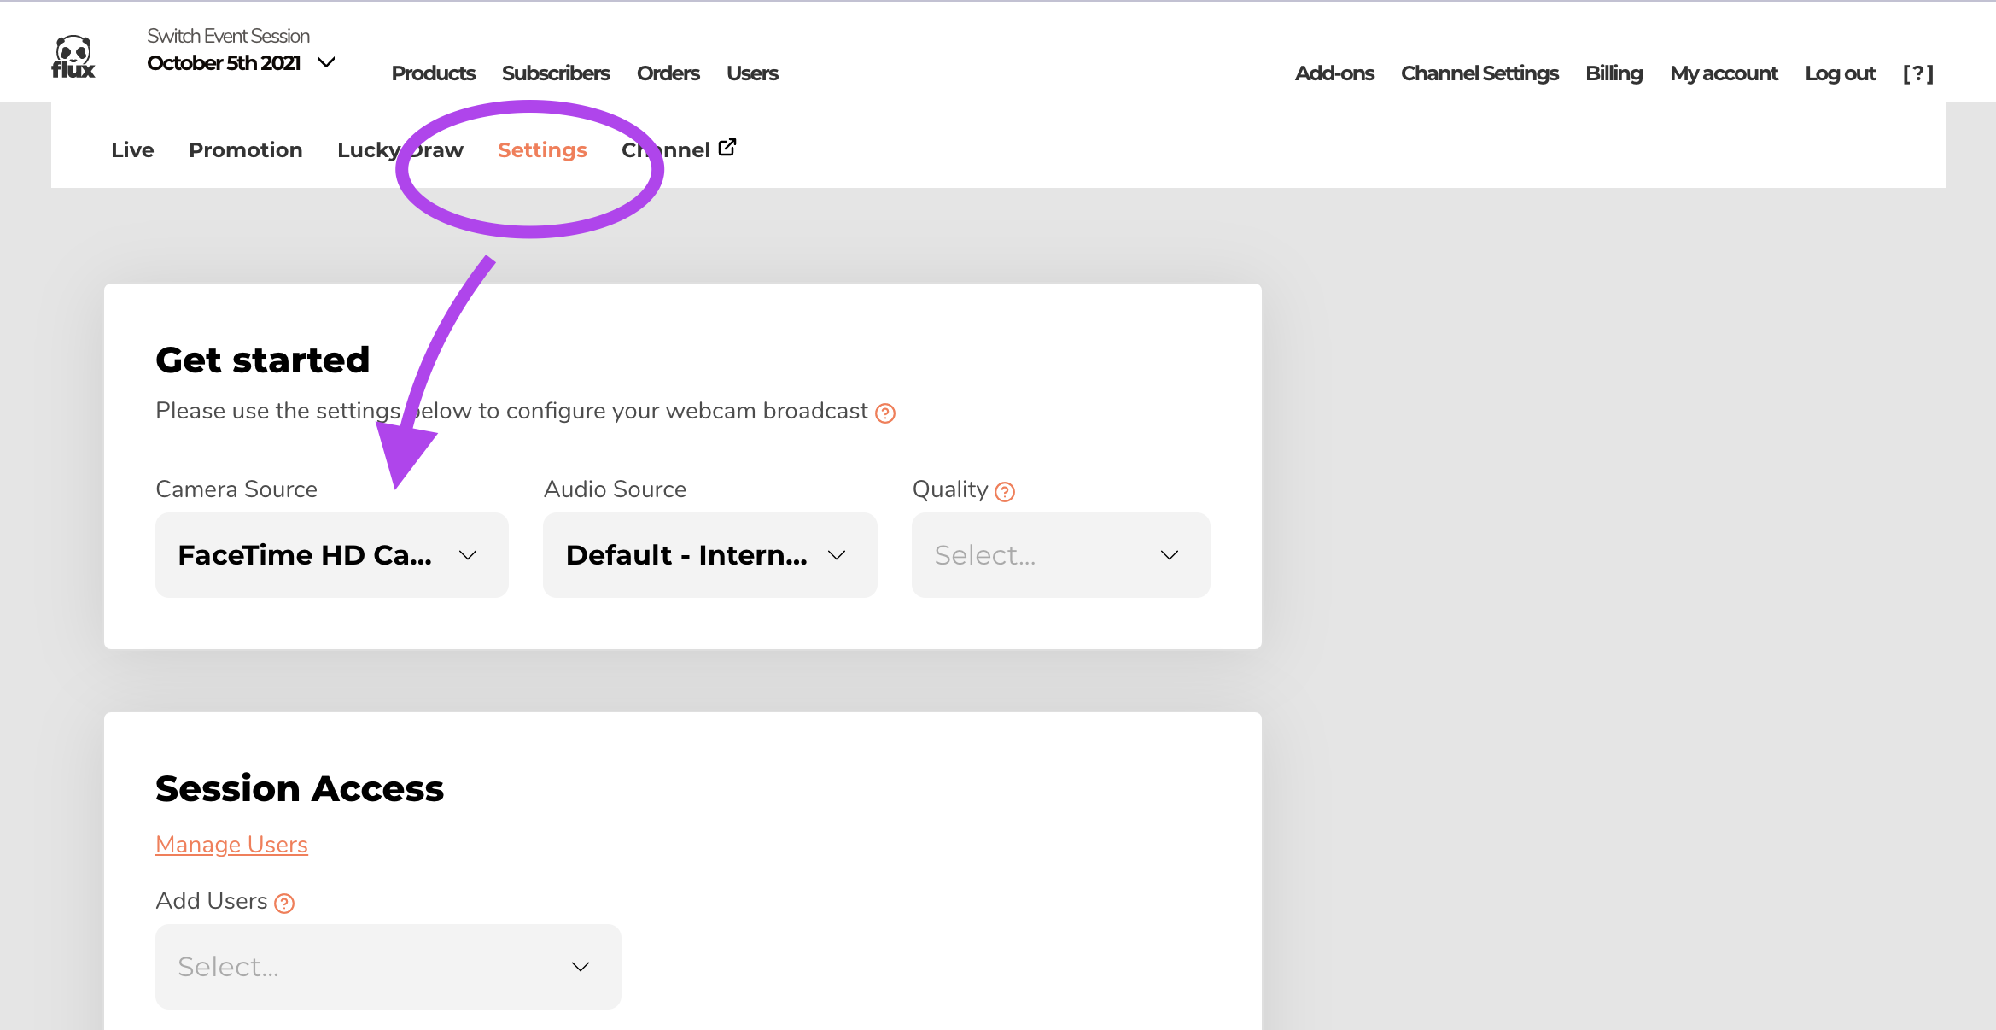
Task: Expand the Add Users select box
Action: click(388, 967)
